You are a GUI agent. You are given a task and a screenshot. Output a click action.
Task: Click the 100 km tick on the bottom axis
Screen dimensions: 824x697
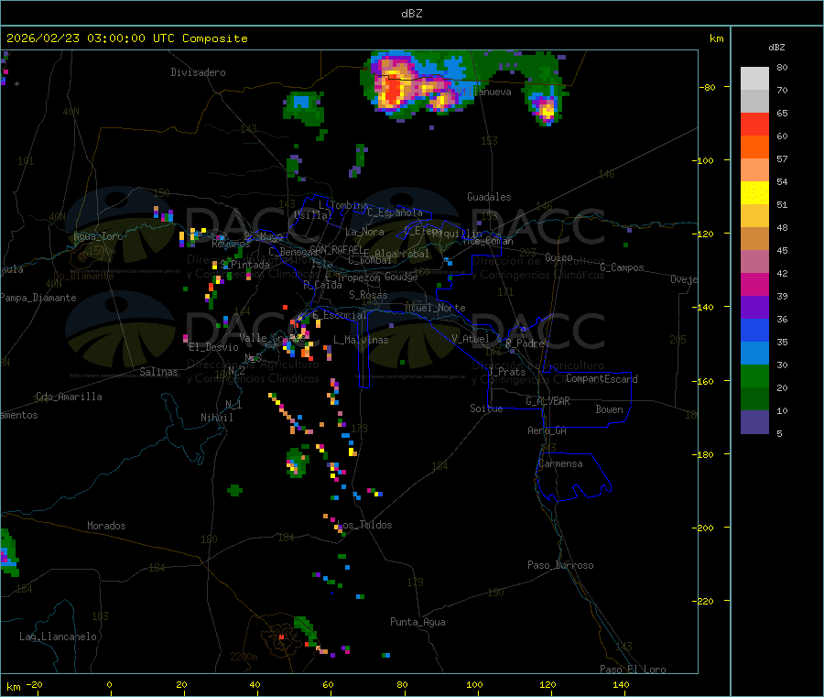tap(474, 684)
